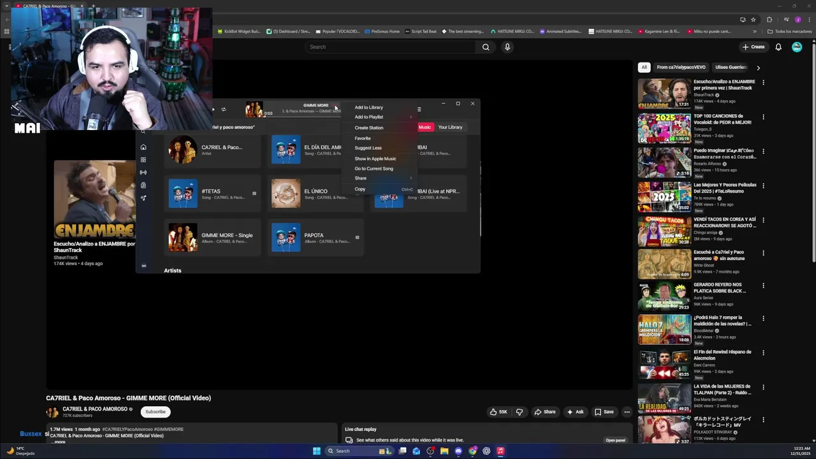Click YouTube search field
Screen dimensions: 816x459
click(x=390, y=47)
